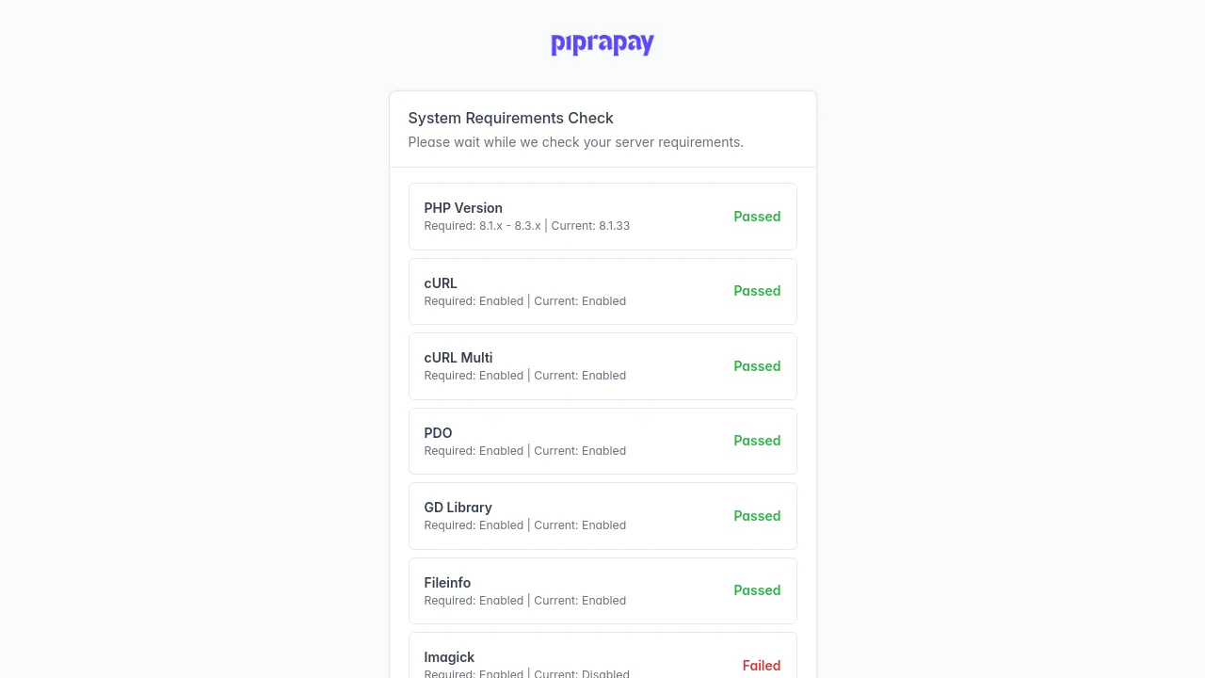Select the Fileinfo requirement title
The width and height of the screenshot is (1205, 678).
447,583
